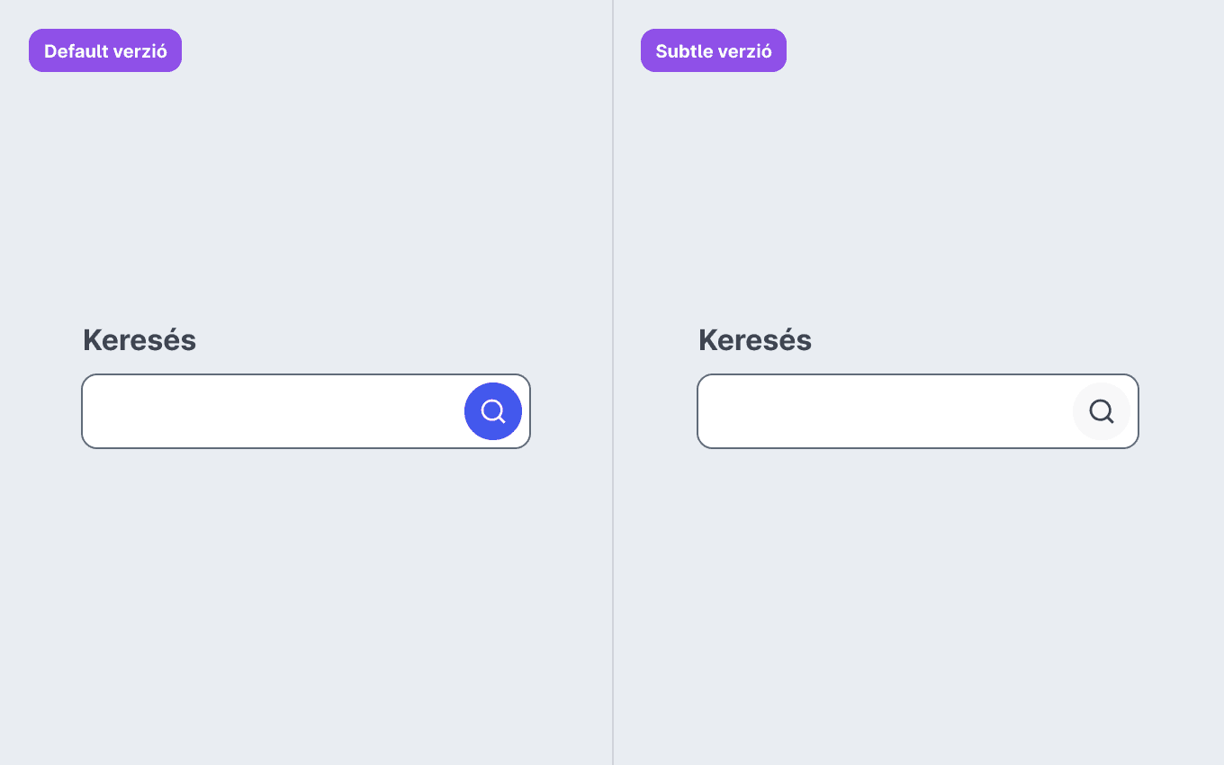The image size is (1224, 765).
Task: Click the right Keresés field label
Action: (x=755, y=340)
